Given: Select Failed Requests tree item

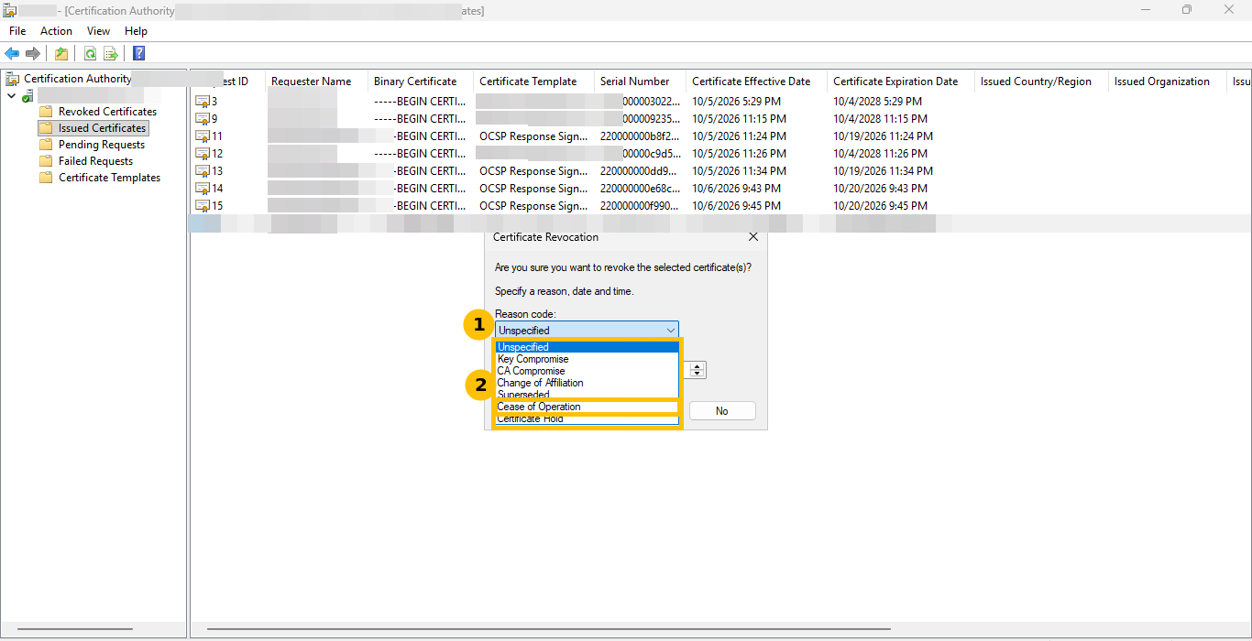Looking at the screenshot, I should tap(95, 161).
